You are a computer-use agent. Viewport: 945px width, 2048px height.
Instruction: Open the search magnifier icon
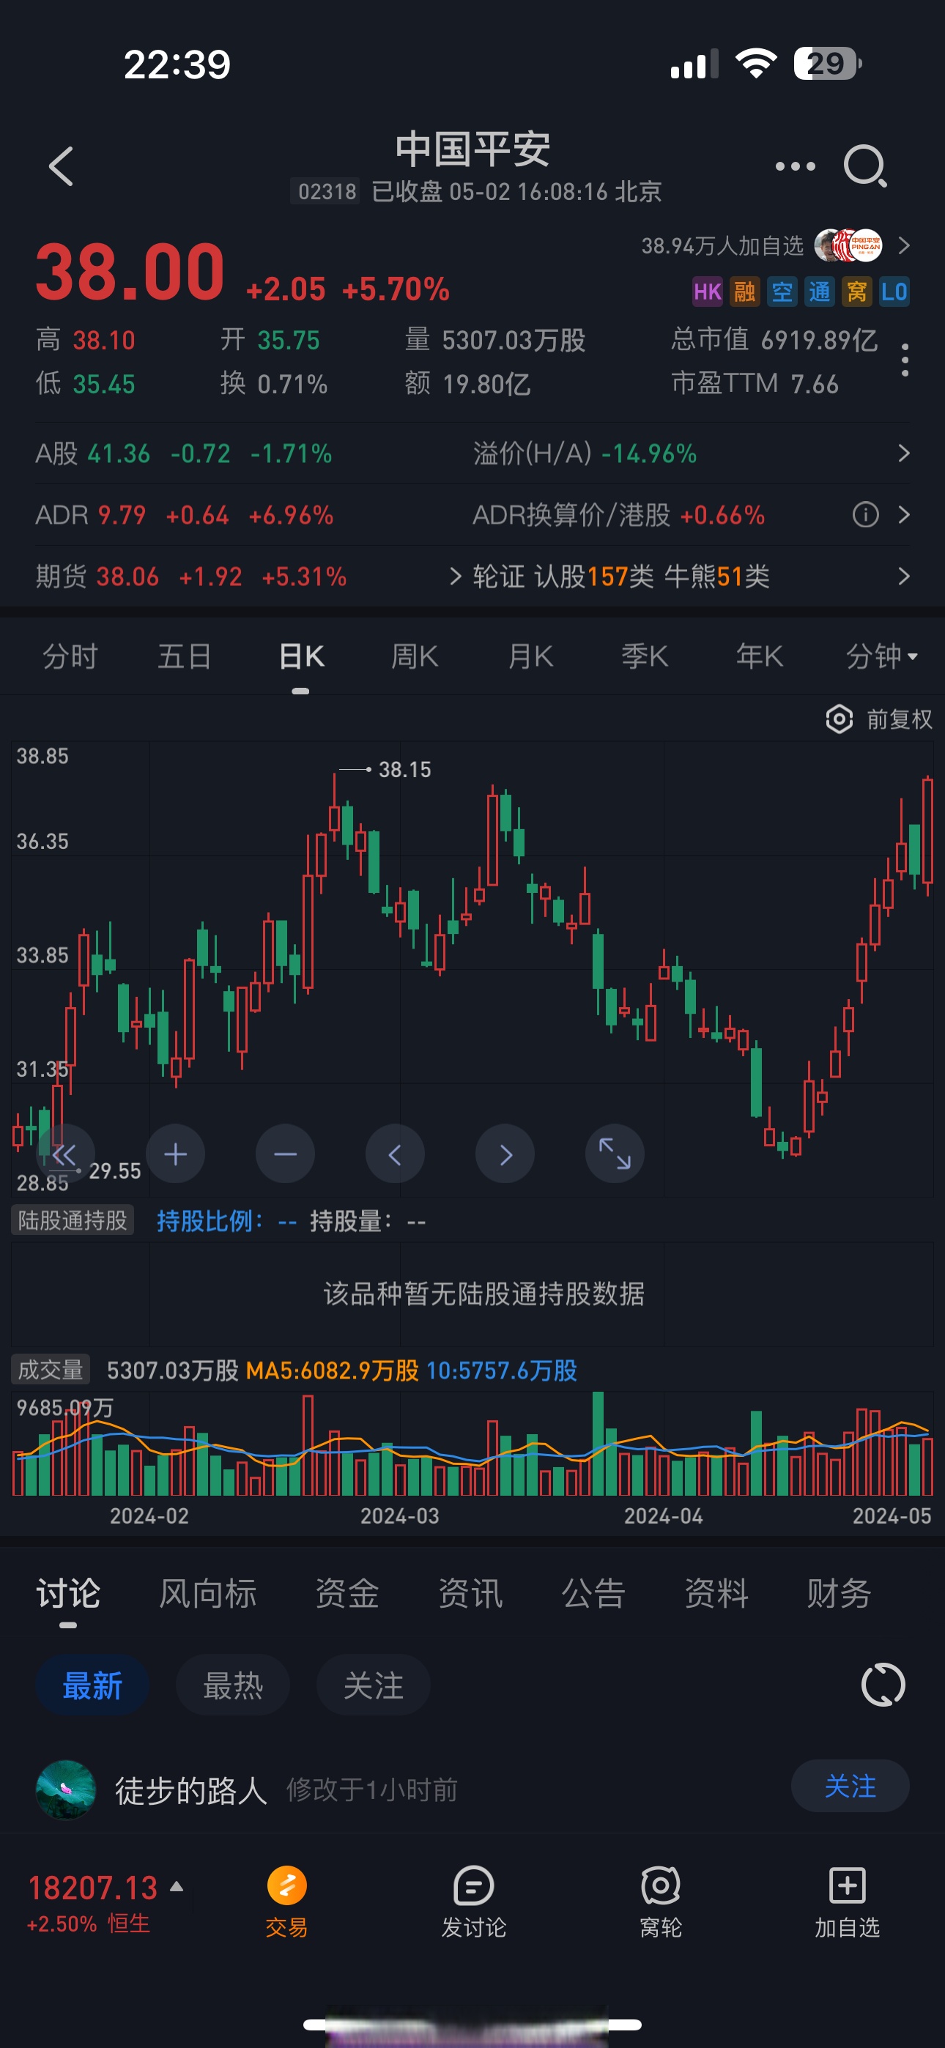(865, 166)
